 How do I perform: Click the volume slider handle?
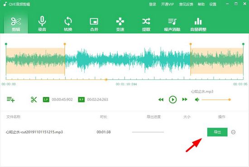click(230, 100)
